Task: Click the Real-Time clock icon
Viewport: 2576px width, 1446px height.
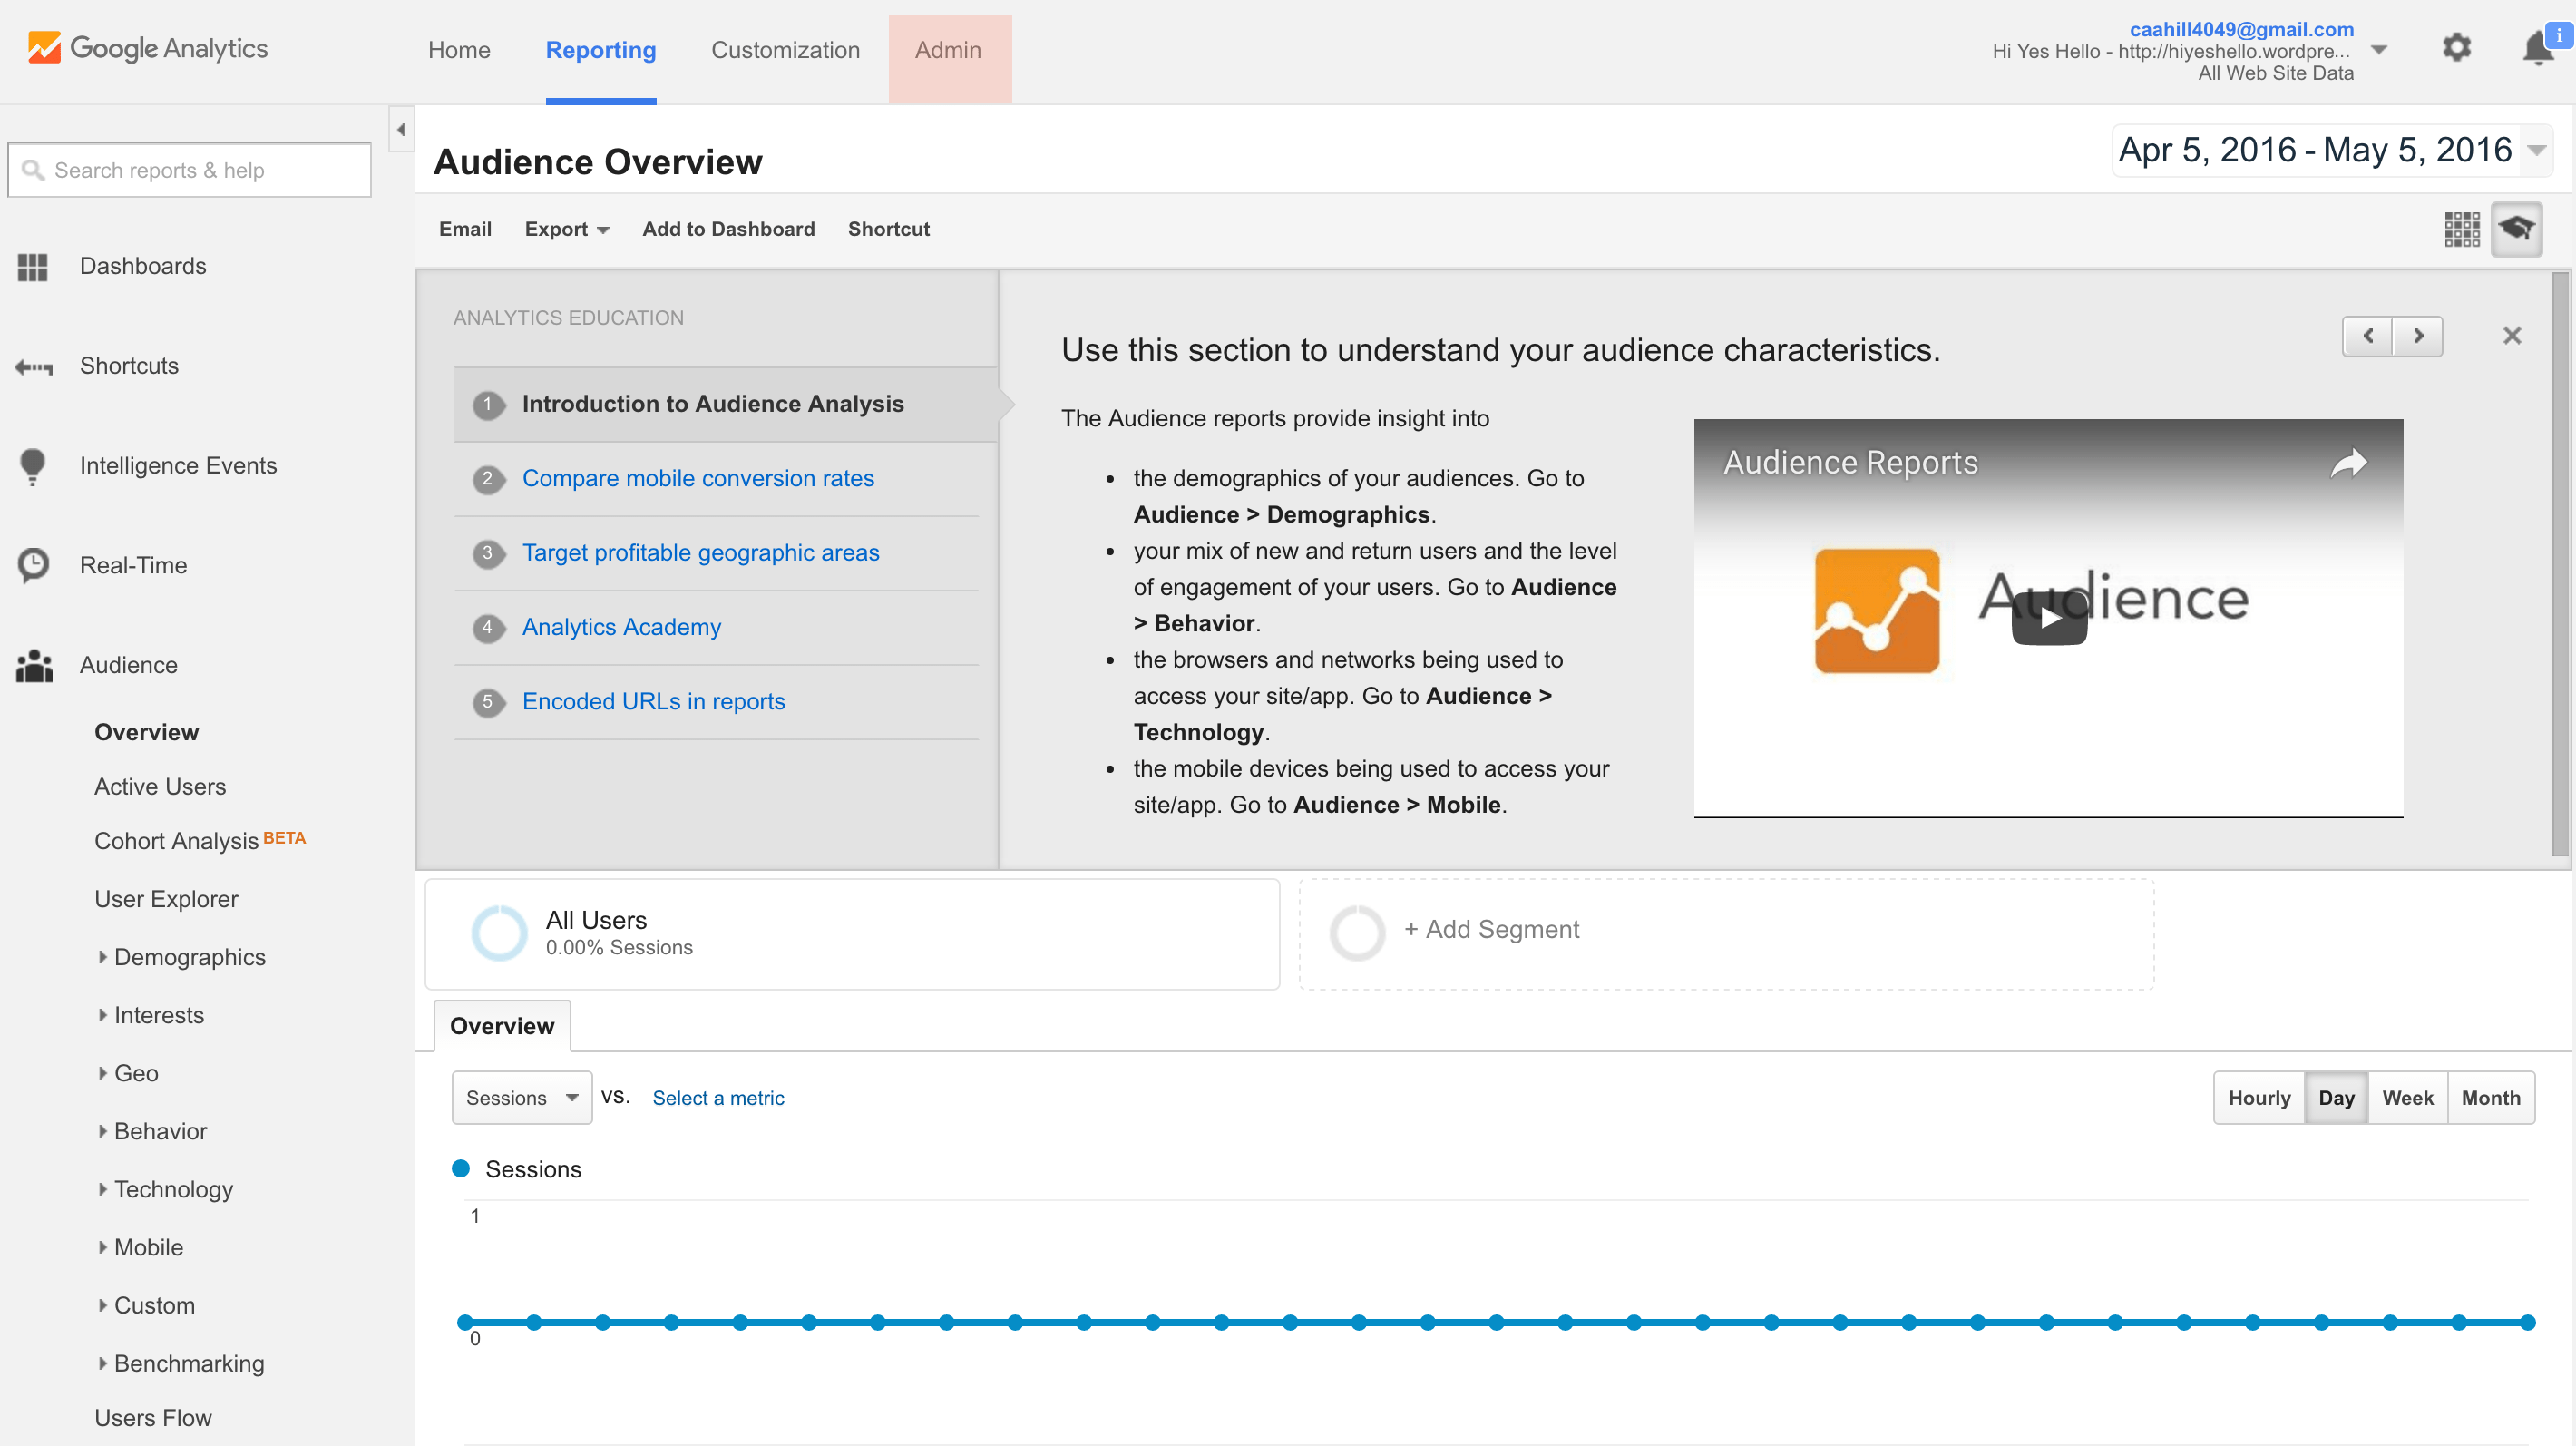Action: coord(33,565)
